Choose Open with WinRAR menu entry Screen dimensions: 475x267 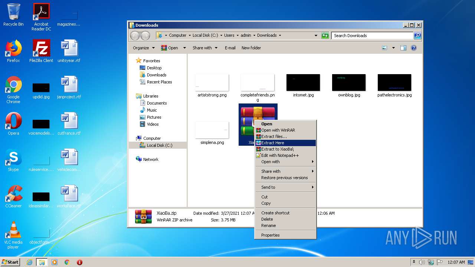285,130
